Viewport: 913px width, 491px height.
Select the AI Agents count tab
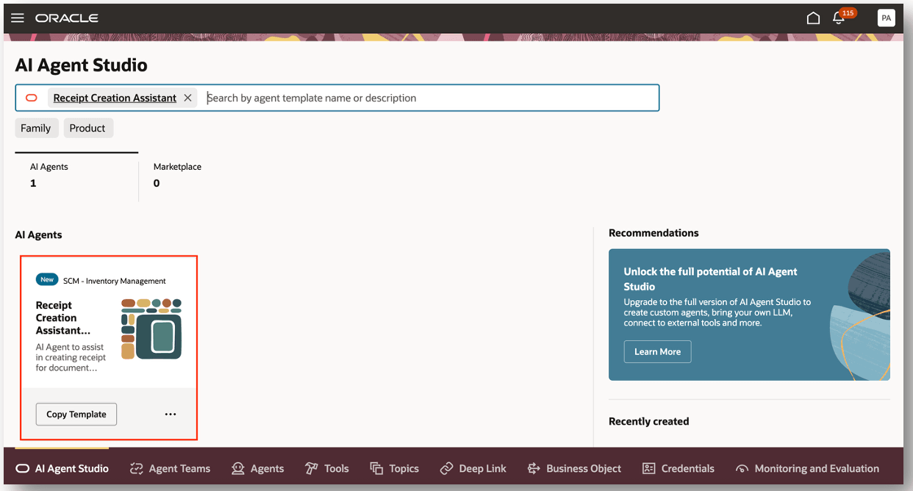tap(76, 175)
